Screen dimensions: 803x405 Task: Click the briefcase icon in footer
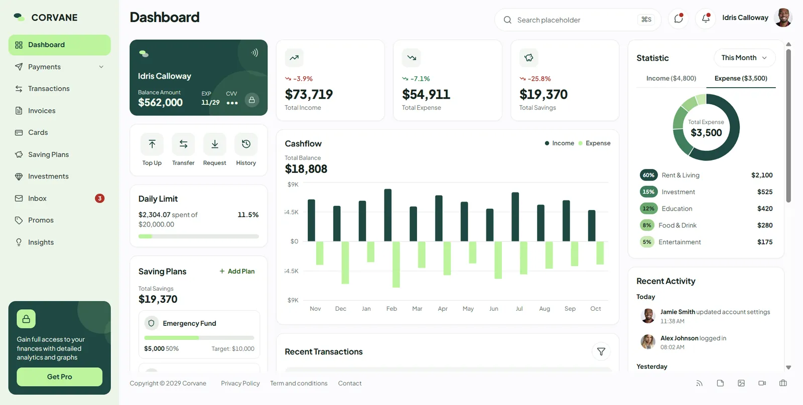783,383
